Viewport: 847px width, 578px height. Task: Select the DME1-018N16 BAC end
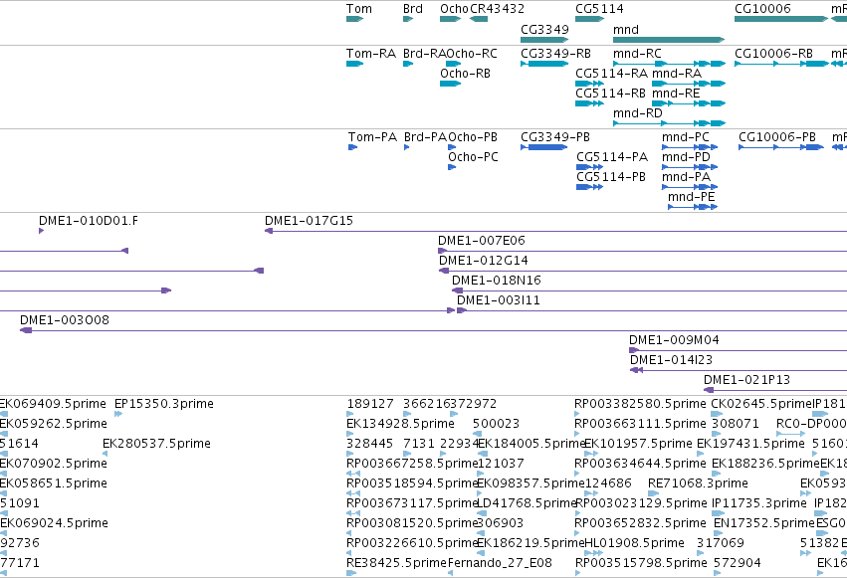pyautogui.click(x=457, y=290)
